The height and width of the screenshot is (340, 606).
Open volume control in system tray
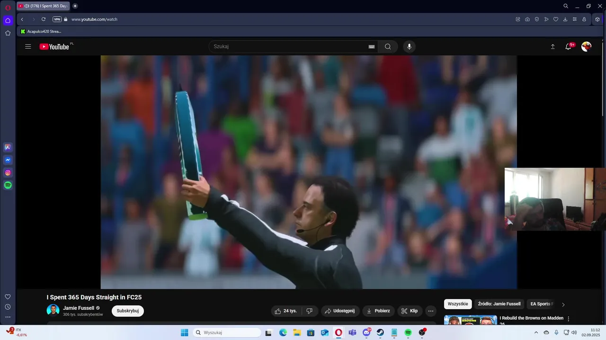(x=574, y=332)
